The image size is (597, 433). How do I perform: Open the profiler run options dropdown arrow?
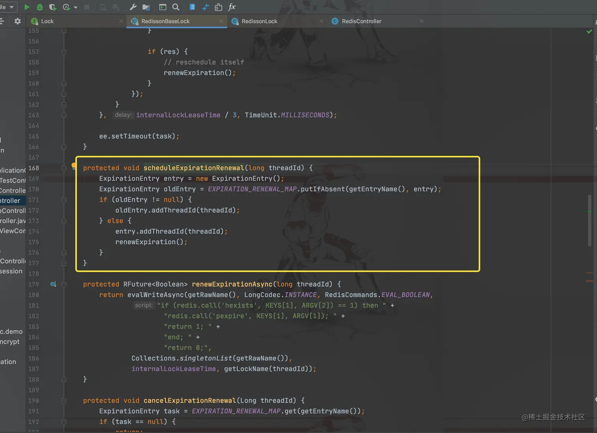[75, 7]
